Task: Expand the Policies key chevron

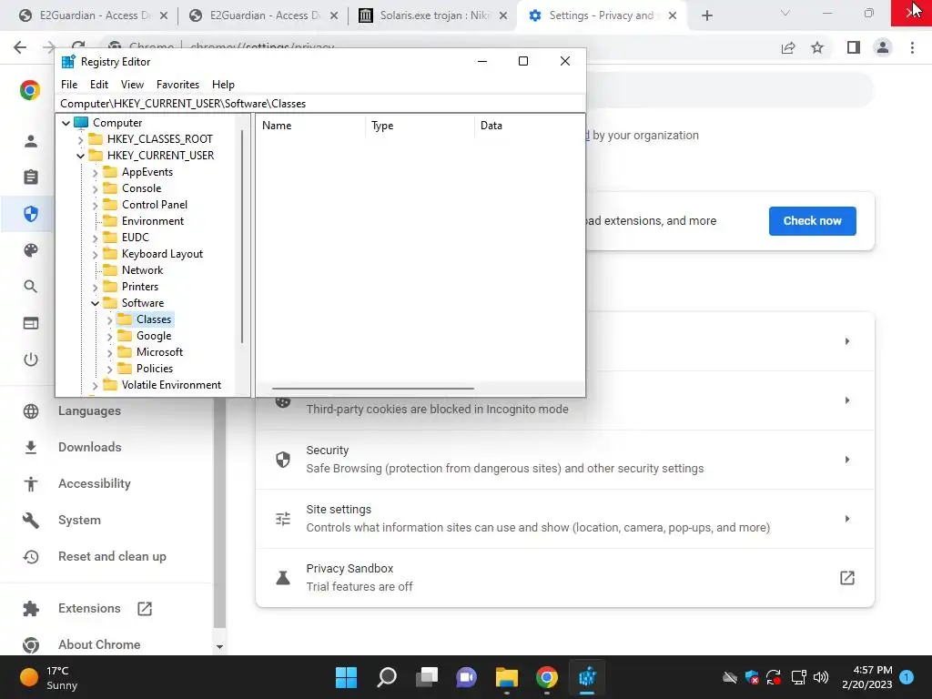Action: coord(109,370)
